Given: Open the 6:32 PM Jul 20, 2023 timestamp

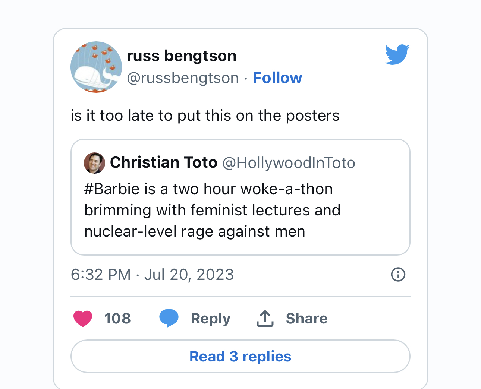Looking at the screenshot, I should click(152, 275).
